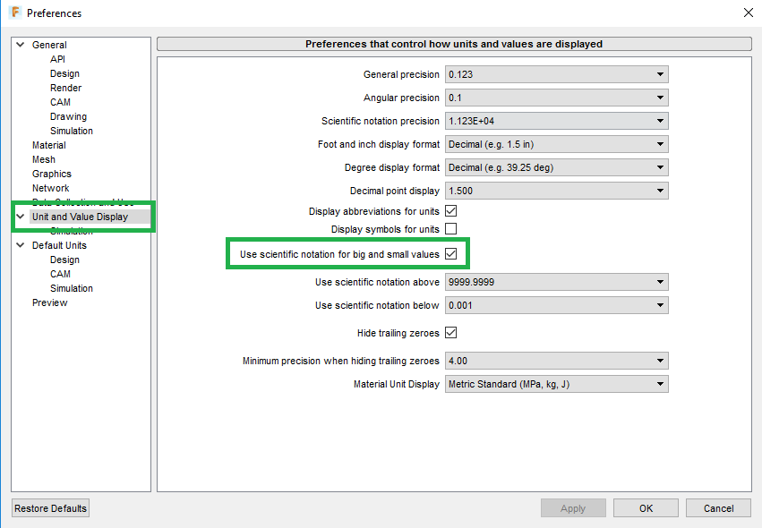Image resolution: width=762 pixels, height=528 pixels.
Task: Open the Material Unit Display dropdown
Action: [659, 383]
